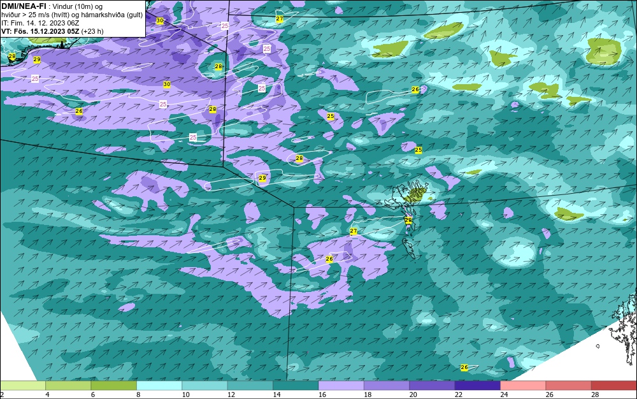Viewport: 637px width, 399px height.
Task: Click the 10–12 m/s light teal legend swatch
Action: tap(204, 386)
